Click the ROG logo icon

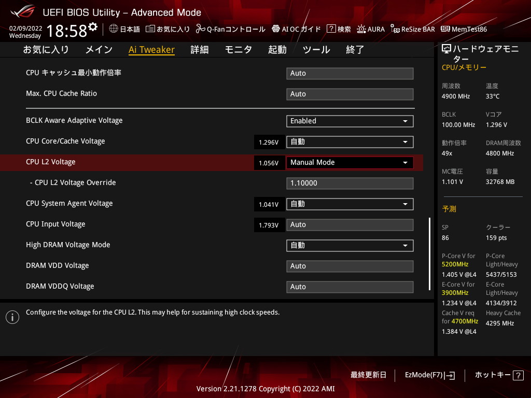pos(23,12)
